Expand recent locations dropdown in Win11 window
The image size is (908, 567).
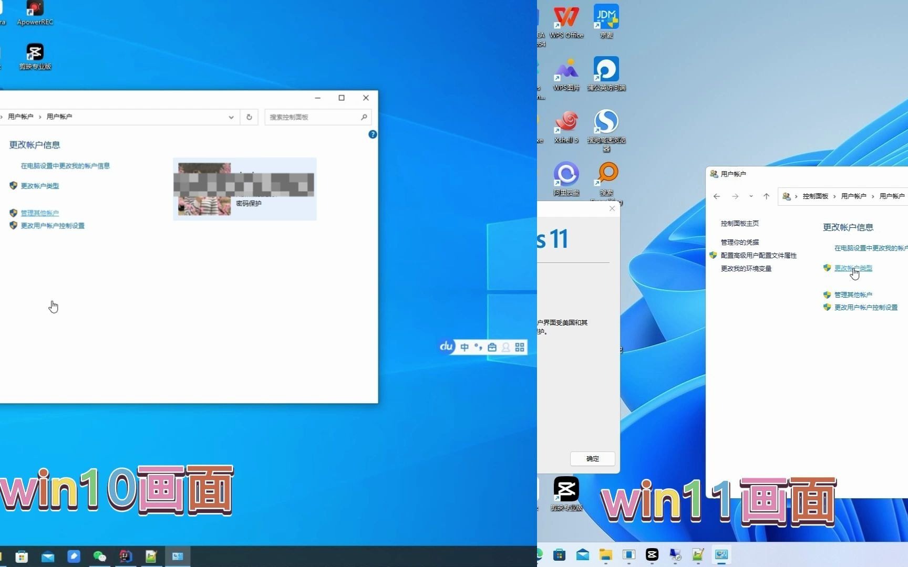pyautogui.click(x=751, y=196)
